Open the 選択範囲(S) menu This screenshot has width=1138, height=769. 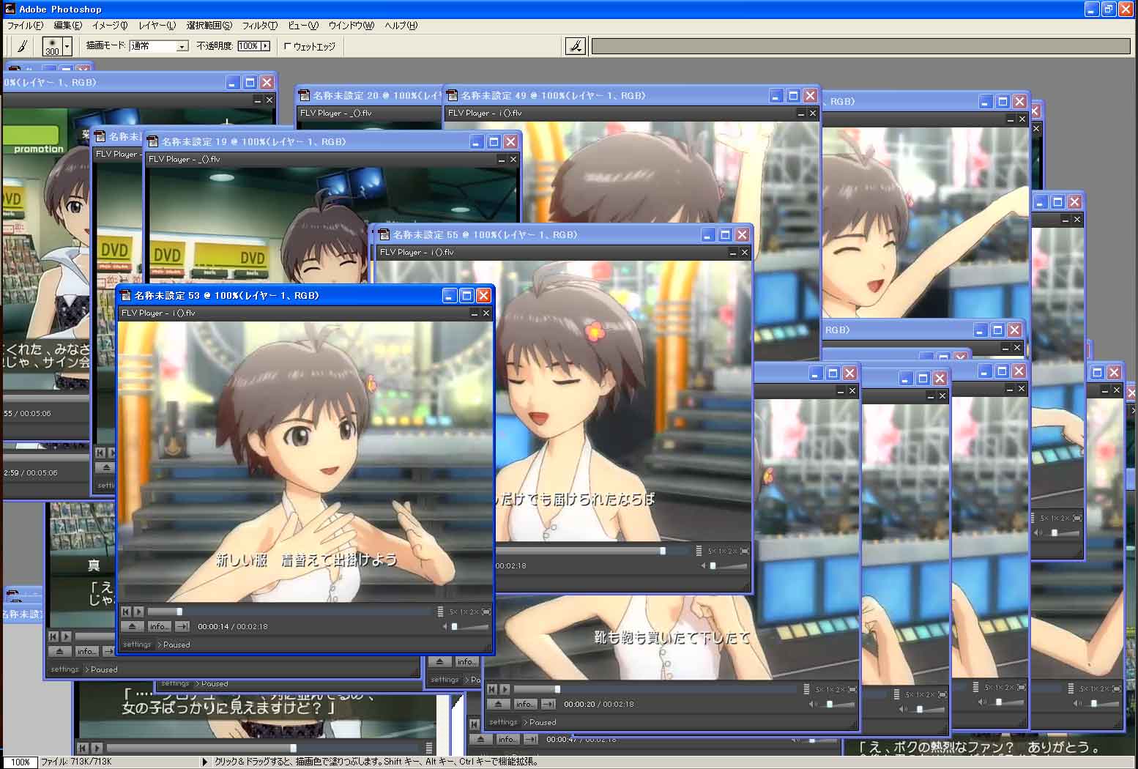click(x=209, y=26)
